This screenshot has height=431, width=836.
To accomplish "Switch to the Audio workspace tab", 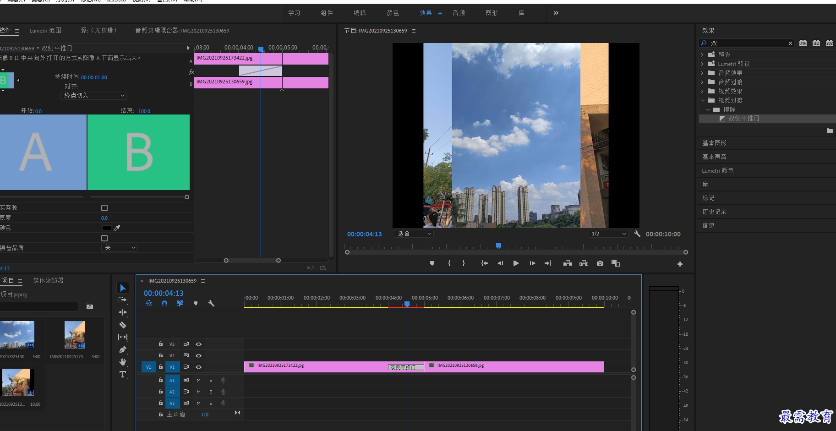I will click(459, 13).
